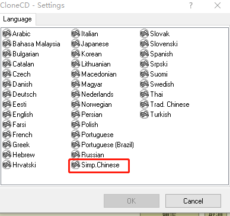Image resolution: width=230 pixels, height=216 pixels.
Task: Select the Suomi language label
Action: [x=159, y=74]
